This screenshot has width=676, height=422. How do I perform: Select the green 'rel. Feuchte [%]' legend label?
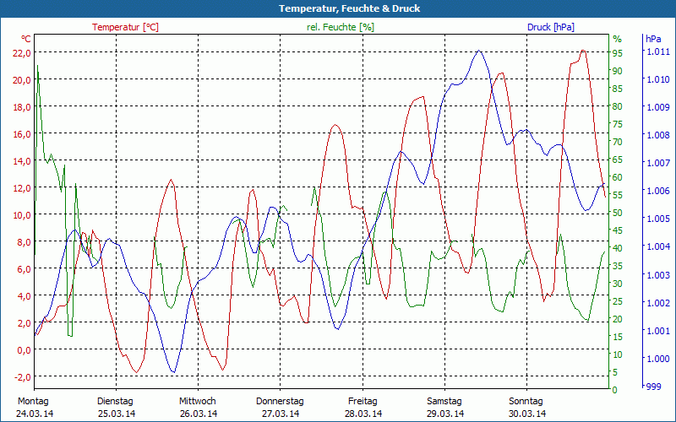(340, 27)
